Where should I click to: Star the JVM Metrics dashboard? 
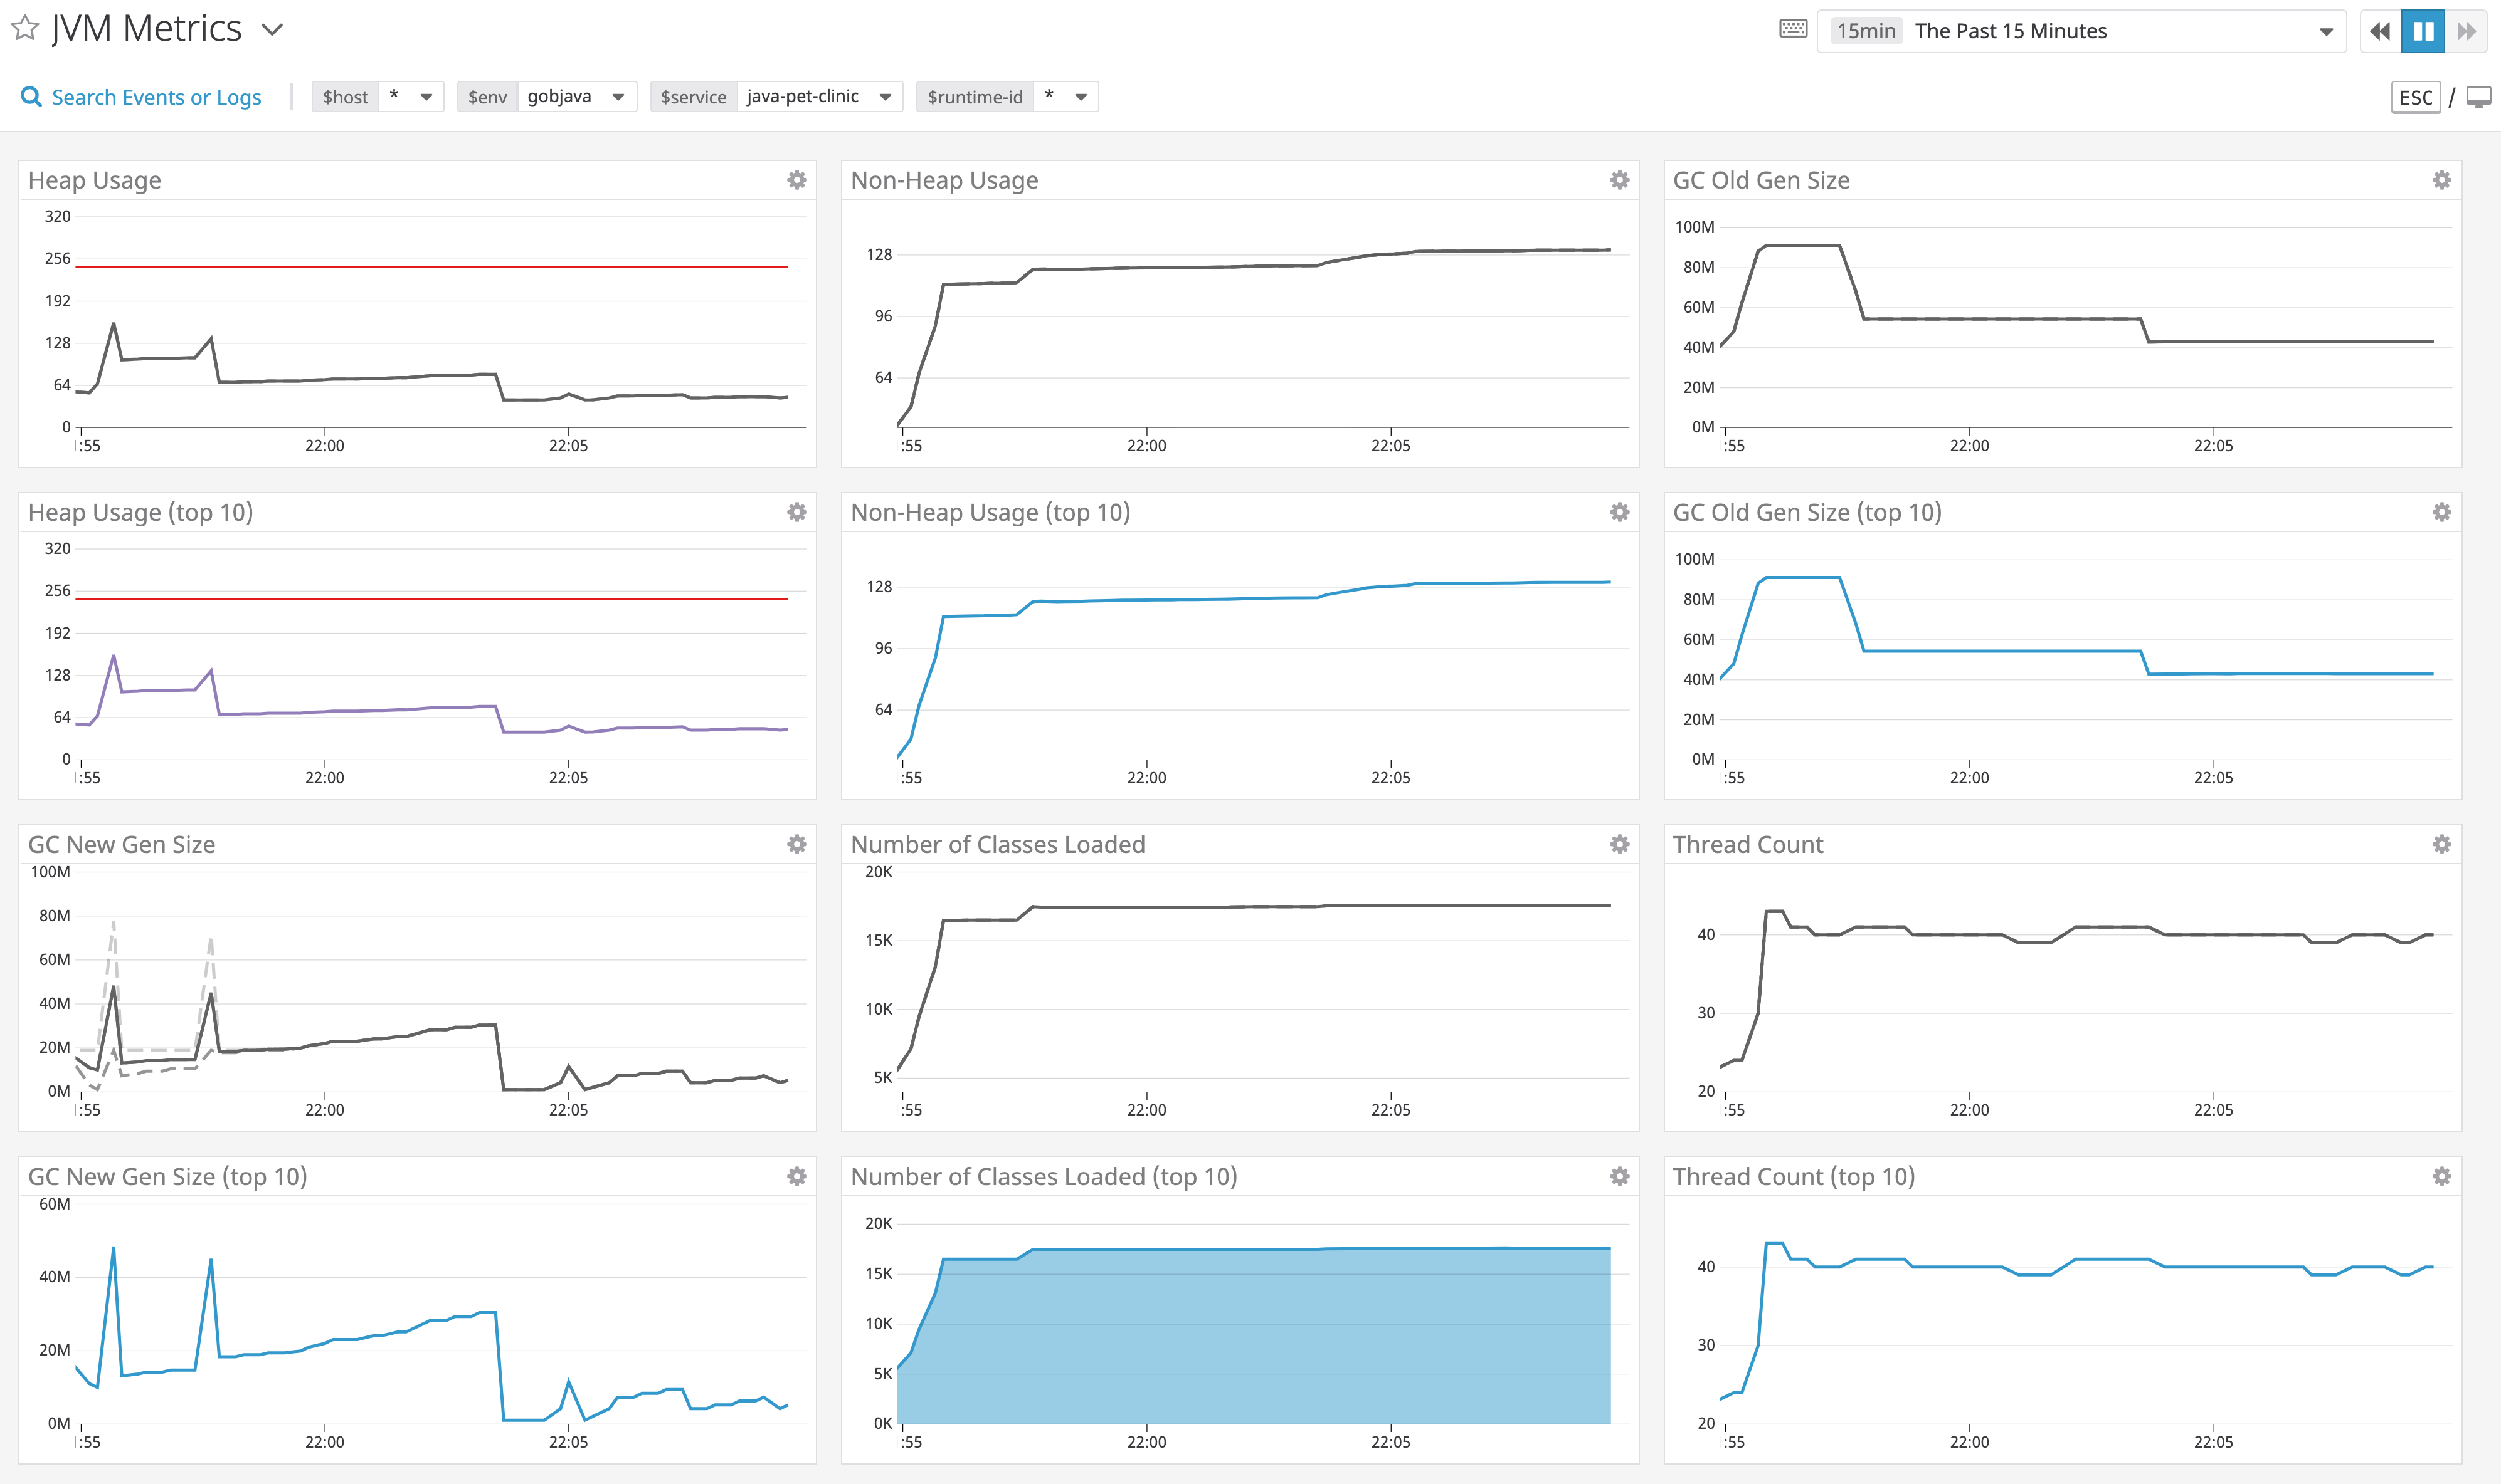(24, 29)
